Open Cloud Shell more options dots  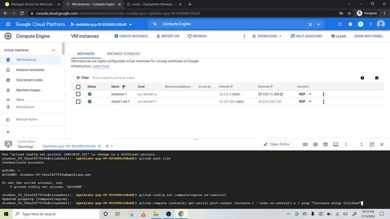(x=346, y=145)
